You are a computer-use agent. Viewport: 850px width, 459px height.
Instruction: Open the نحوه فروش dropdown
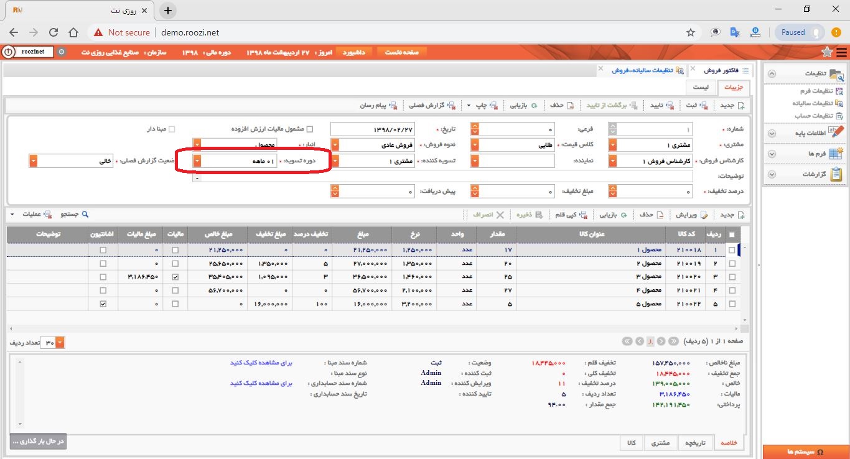tap(335, 145)
